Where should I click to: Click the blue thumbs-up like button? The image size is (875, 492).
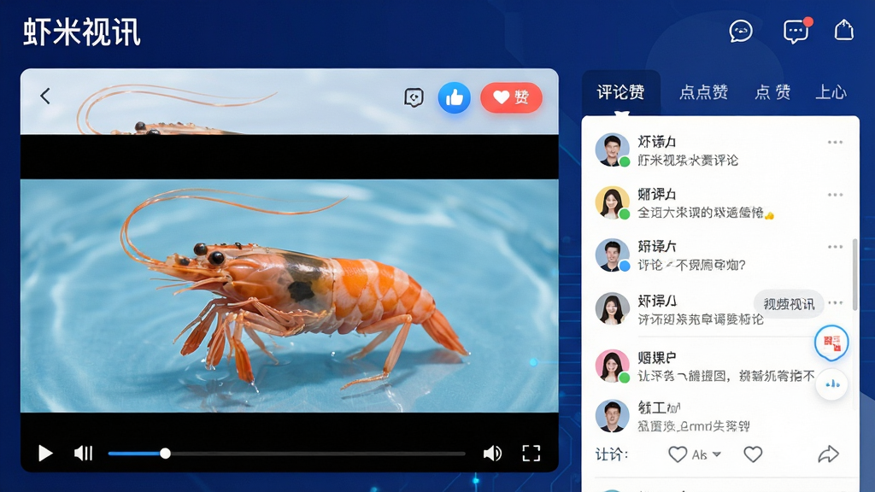tap(455, 97)
